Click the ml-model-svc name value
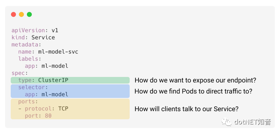This screenshot has width=280, height=134. click(58, 52)
